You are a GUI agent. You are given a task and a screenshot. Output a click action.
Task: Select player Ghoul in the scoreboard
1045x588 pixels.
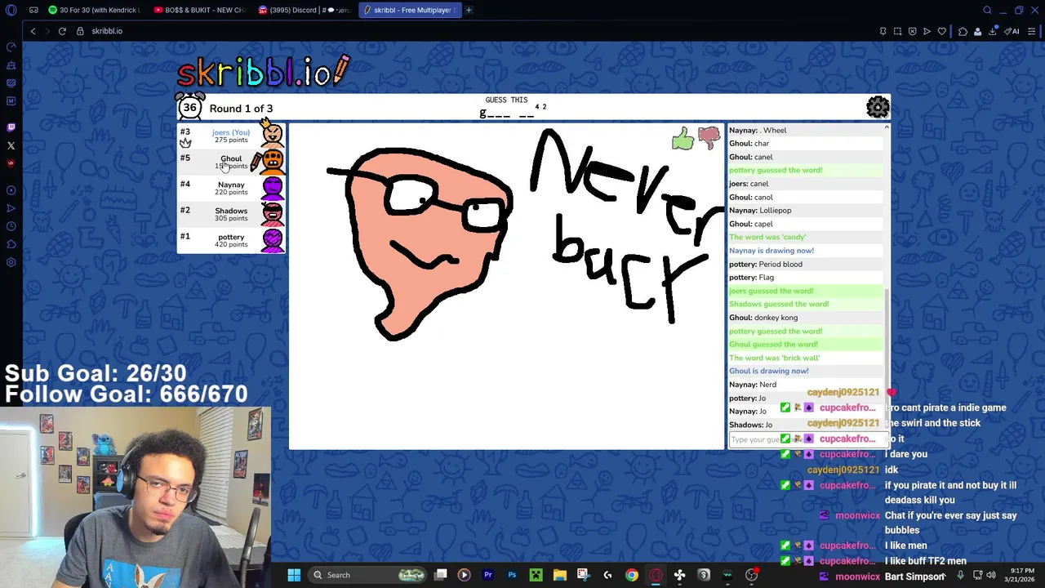pyautogui.click(x=231, y=162)
